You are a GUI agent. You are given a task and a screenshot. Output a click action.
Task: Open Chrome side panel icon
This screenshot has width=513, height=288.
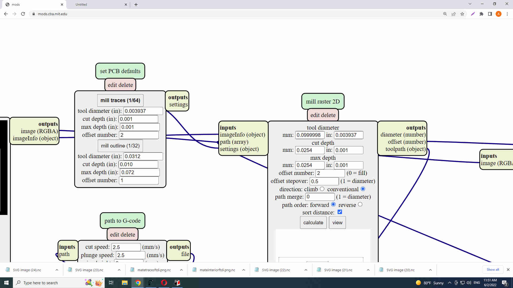point(490,14)
